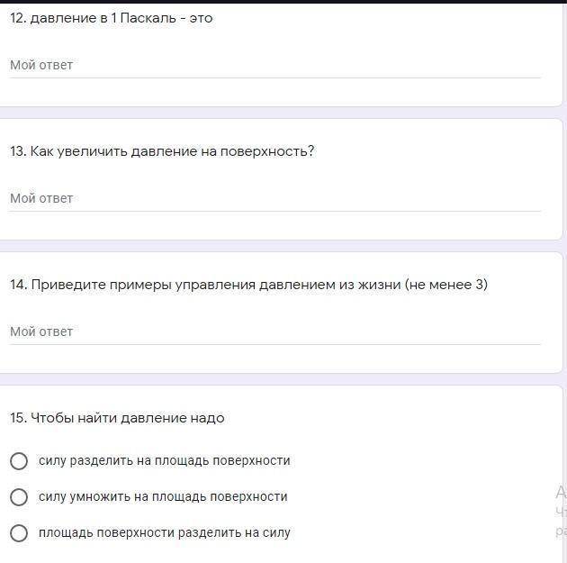
Task: Click question 14 title about примеры управления давлением
Action: point(248,285)
